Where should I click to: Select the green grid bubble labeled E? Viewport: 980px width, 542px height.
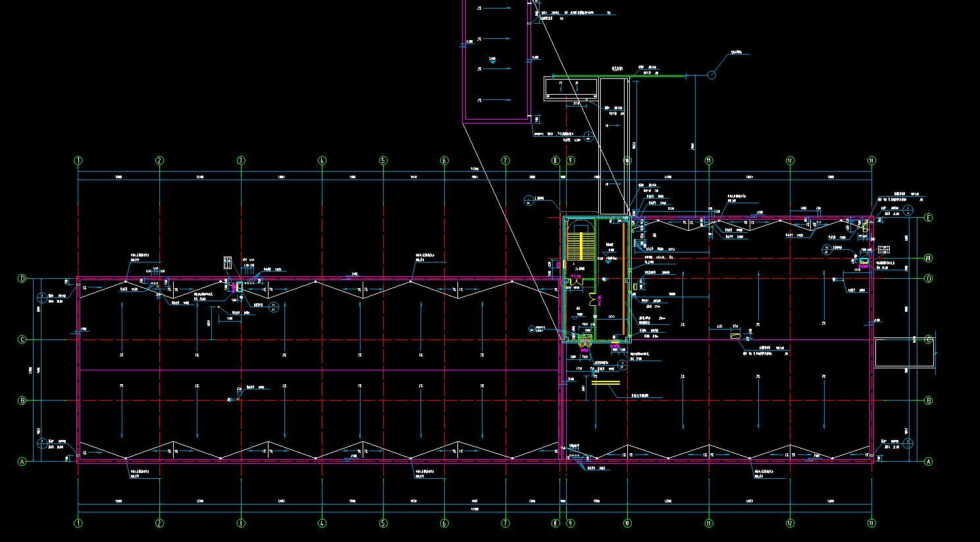[929, 218]
